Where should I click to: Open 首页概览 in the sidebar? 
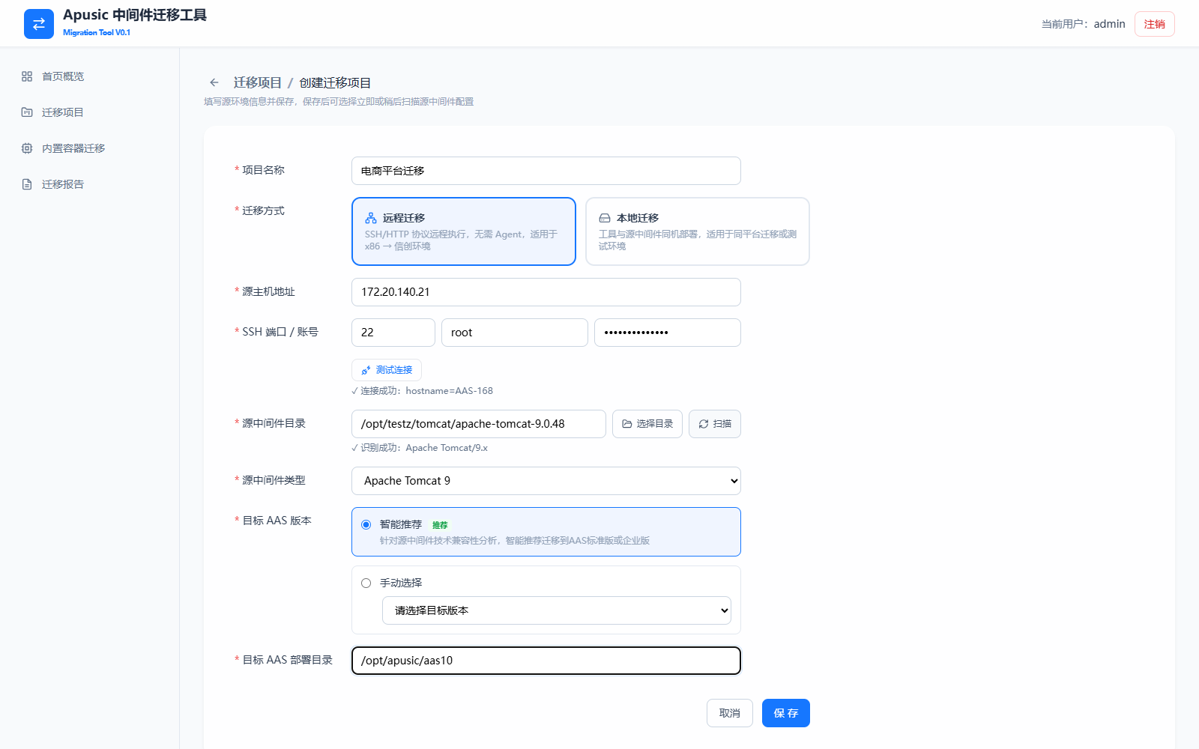click(x=90, y=76)
